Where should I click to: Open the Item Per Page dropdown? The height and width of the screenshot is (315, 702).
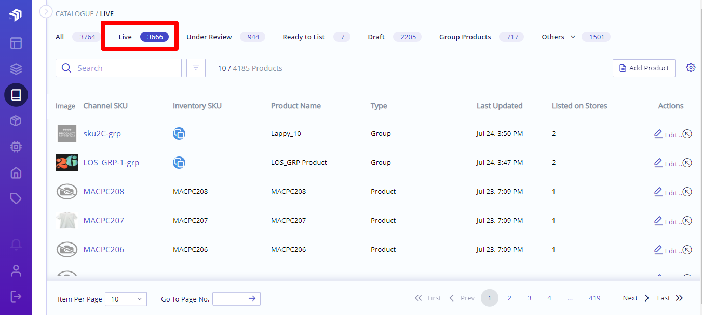(126, 299)
